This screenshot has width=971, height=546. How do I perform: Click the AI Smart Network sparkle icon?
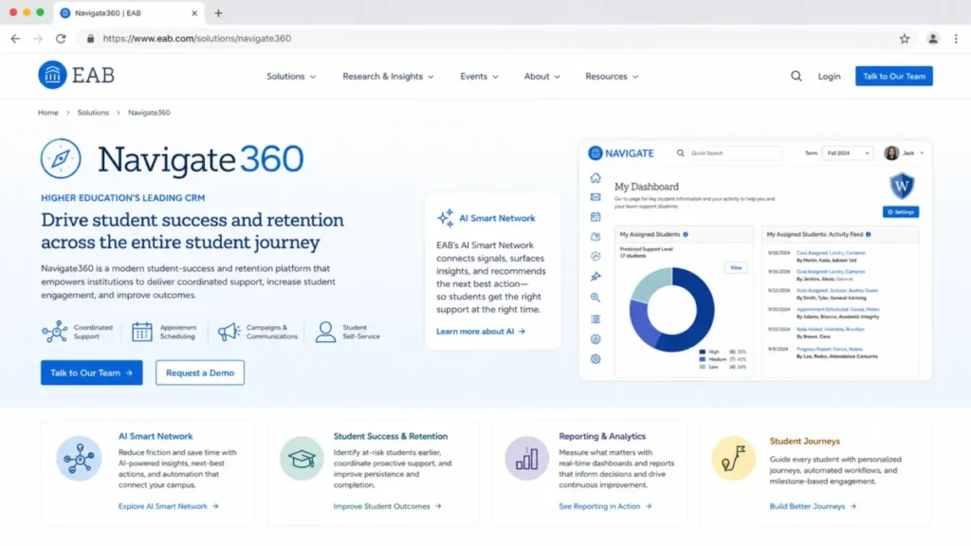point(446,218)
